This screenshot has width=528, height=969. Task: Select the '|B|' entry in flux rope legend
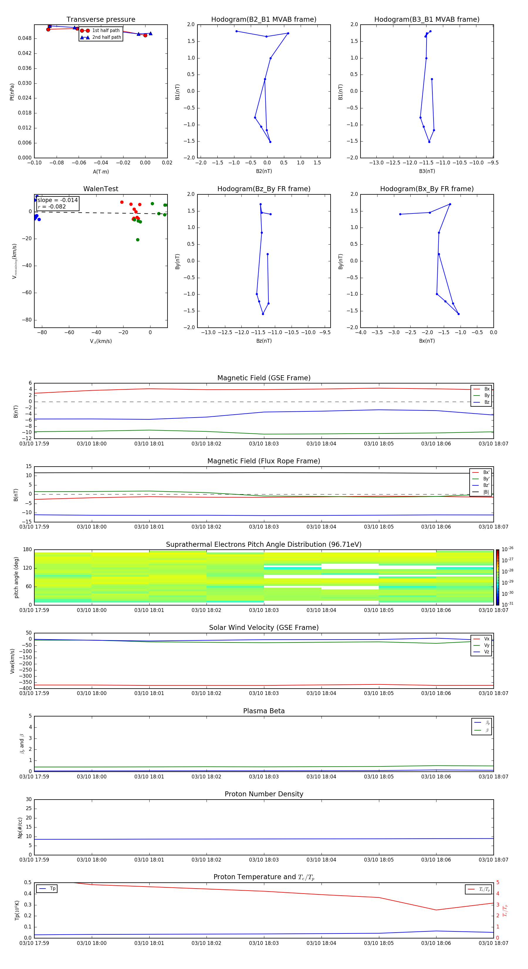click(x=481, y=492)
